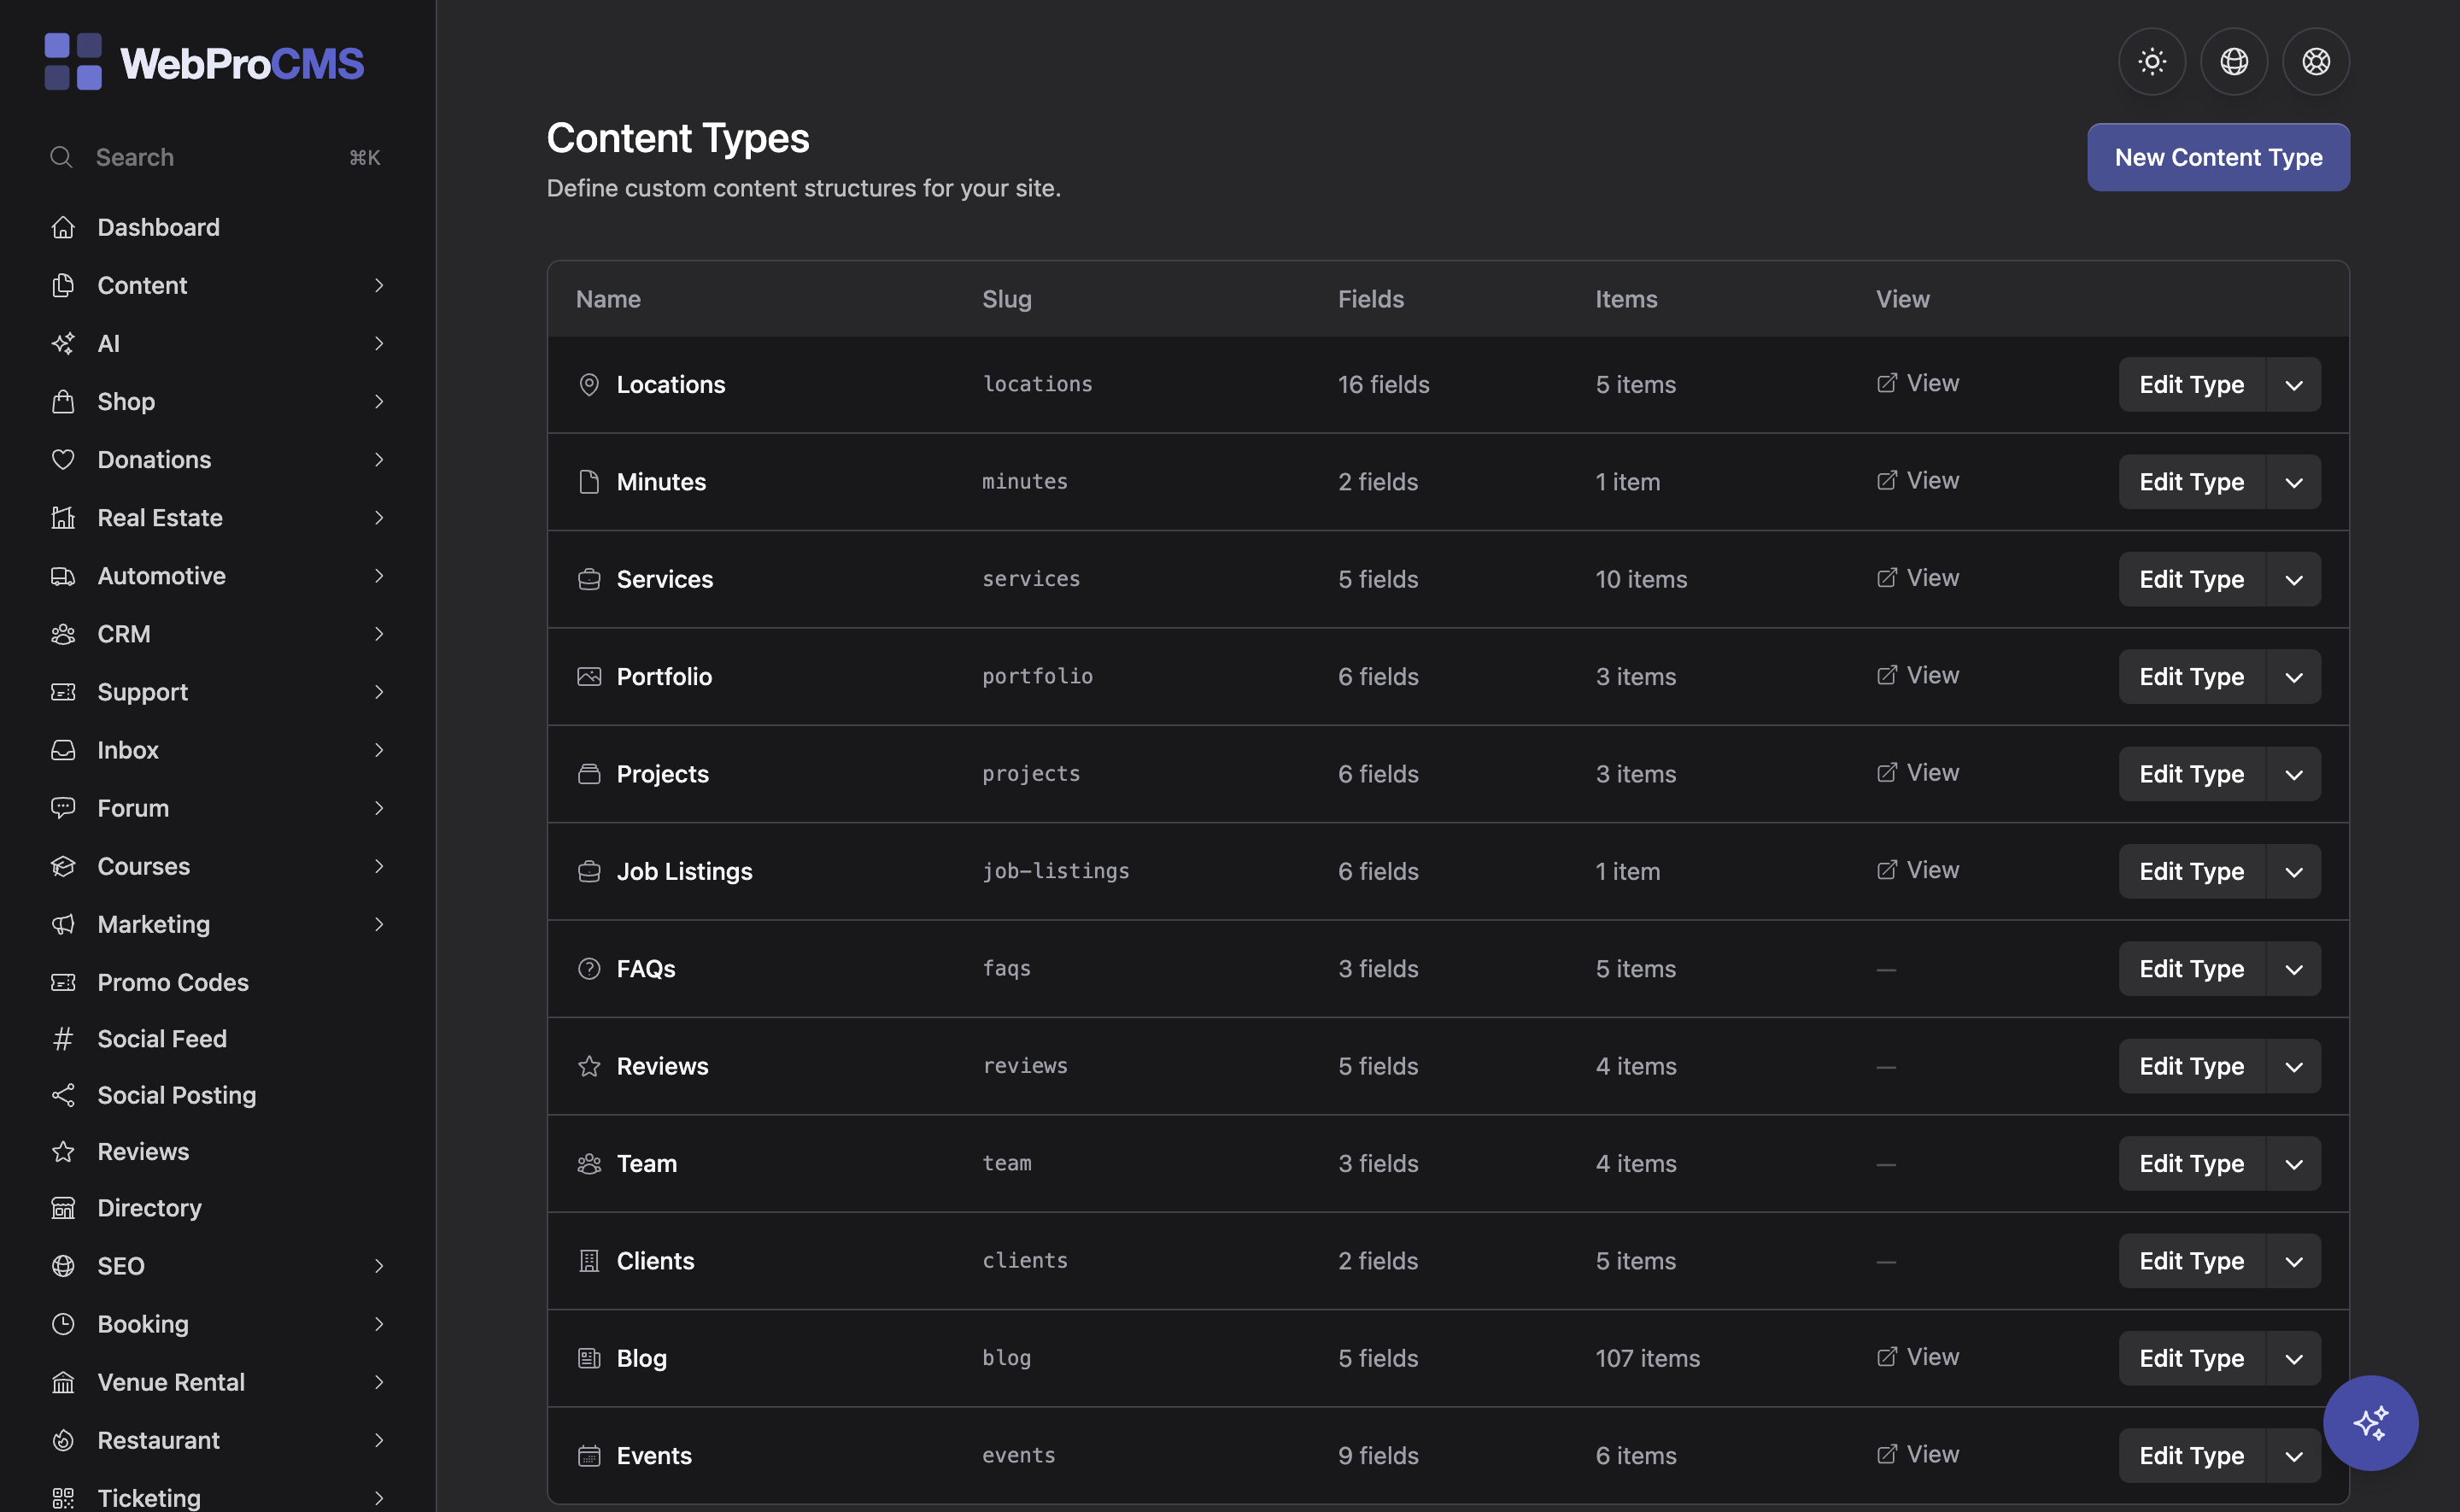The image size is (2460, 1512).
Task: Click the Portfolio image icon
Action: [589, 676]
